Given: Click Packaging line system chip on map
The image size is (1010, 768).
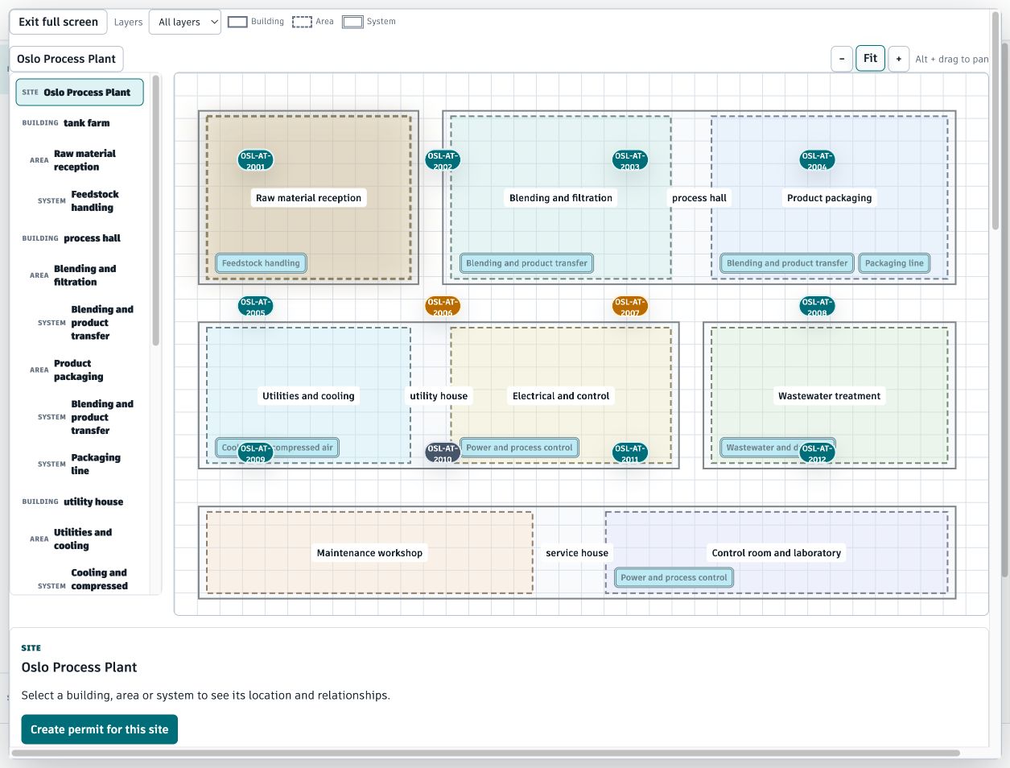Looking at the screenshot, I should pyautogui.click(x=894, y=263).
